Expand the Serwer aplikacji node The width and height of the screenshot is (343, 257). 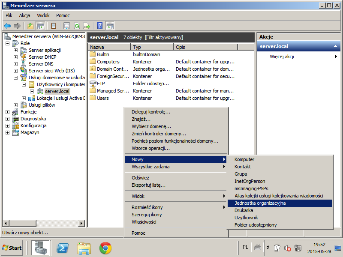(x=15, y=50)
